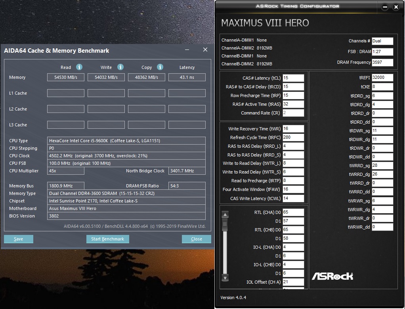
Task: Click the ASRock logo
Action: point(332,276)
